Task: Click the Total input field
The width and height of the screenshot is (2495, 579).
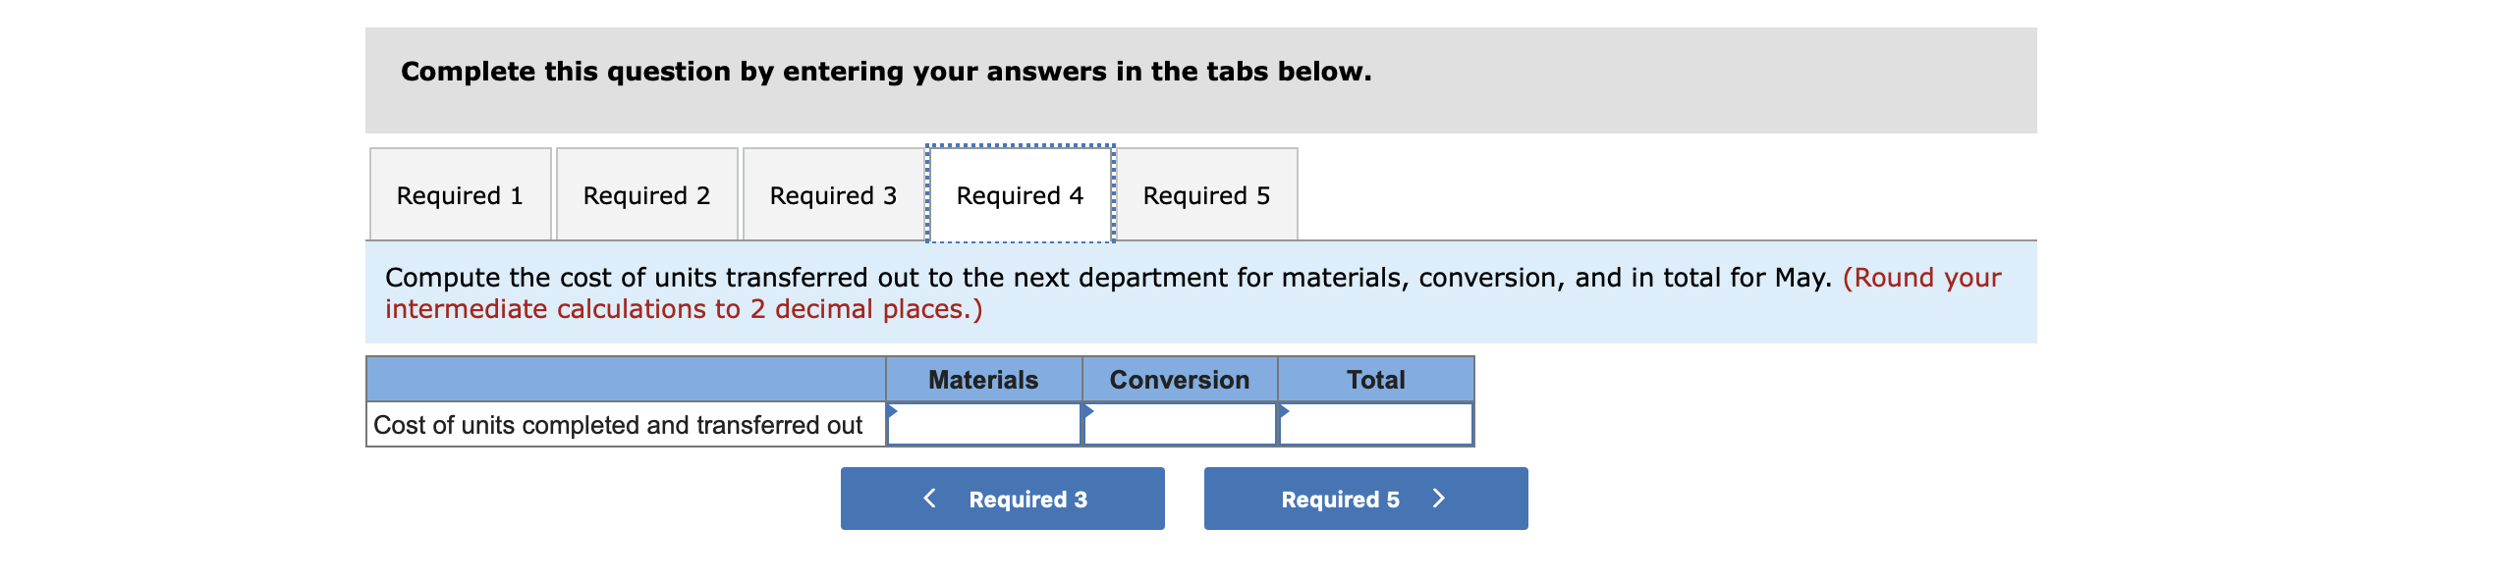Action: point(1375,425)
